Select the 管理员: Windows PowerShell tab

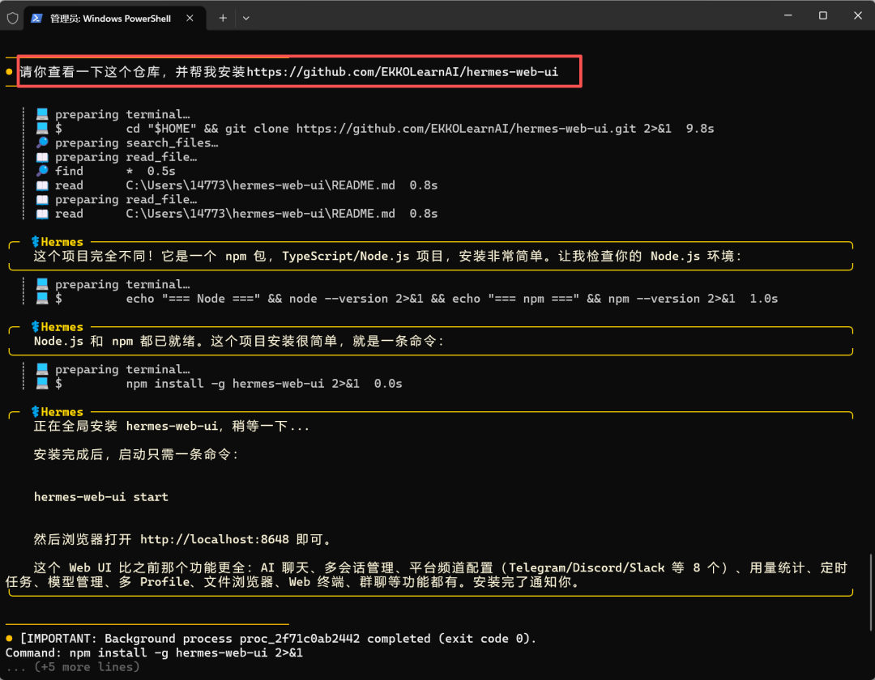point(115,19)
